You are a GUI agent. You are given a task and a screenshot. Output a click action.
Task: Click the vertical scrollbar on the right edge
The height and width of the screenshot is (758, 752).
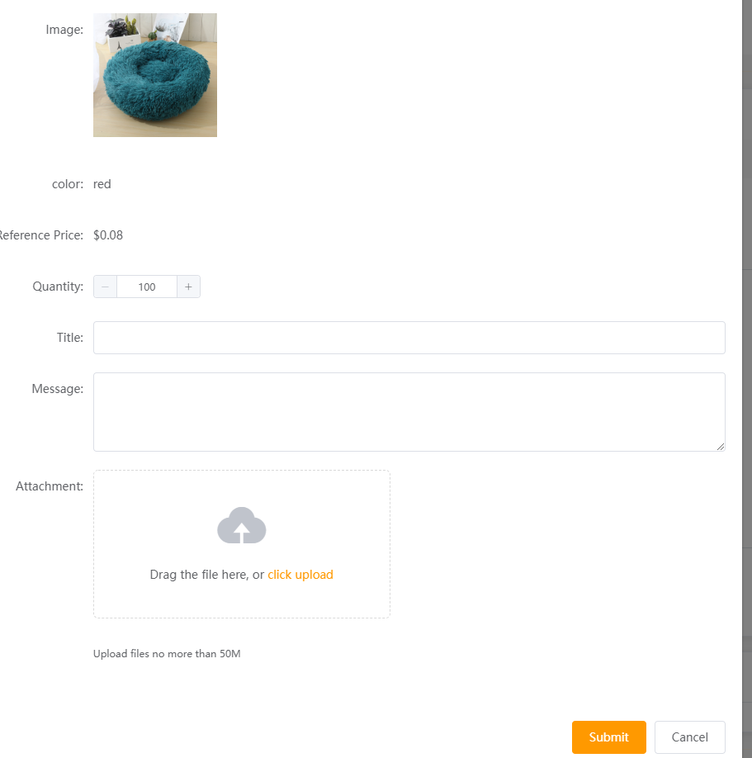pyautogui.click(x=747, y=379)
